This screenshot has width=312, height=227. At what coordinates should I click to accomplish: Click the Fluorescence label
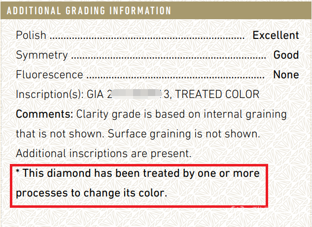49,75
